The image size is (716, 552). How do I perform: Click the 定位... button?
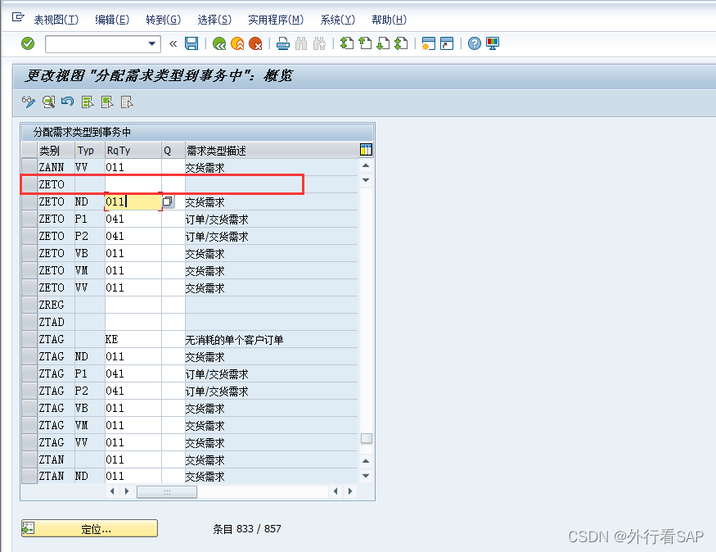pos(89,529)
